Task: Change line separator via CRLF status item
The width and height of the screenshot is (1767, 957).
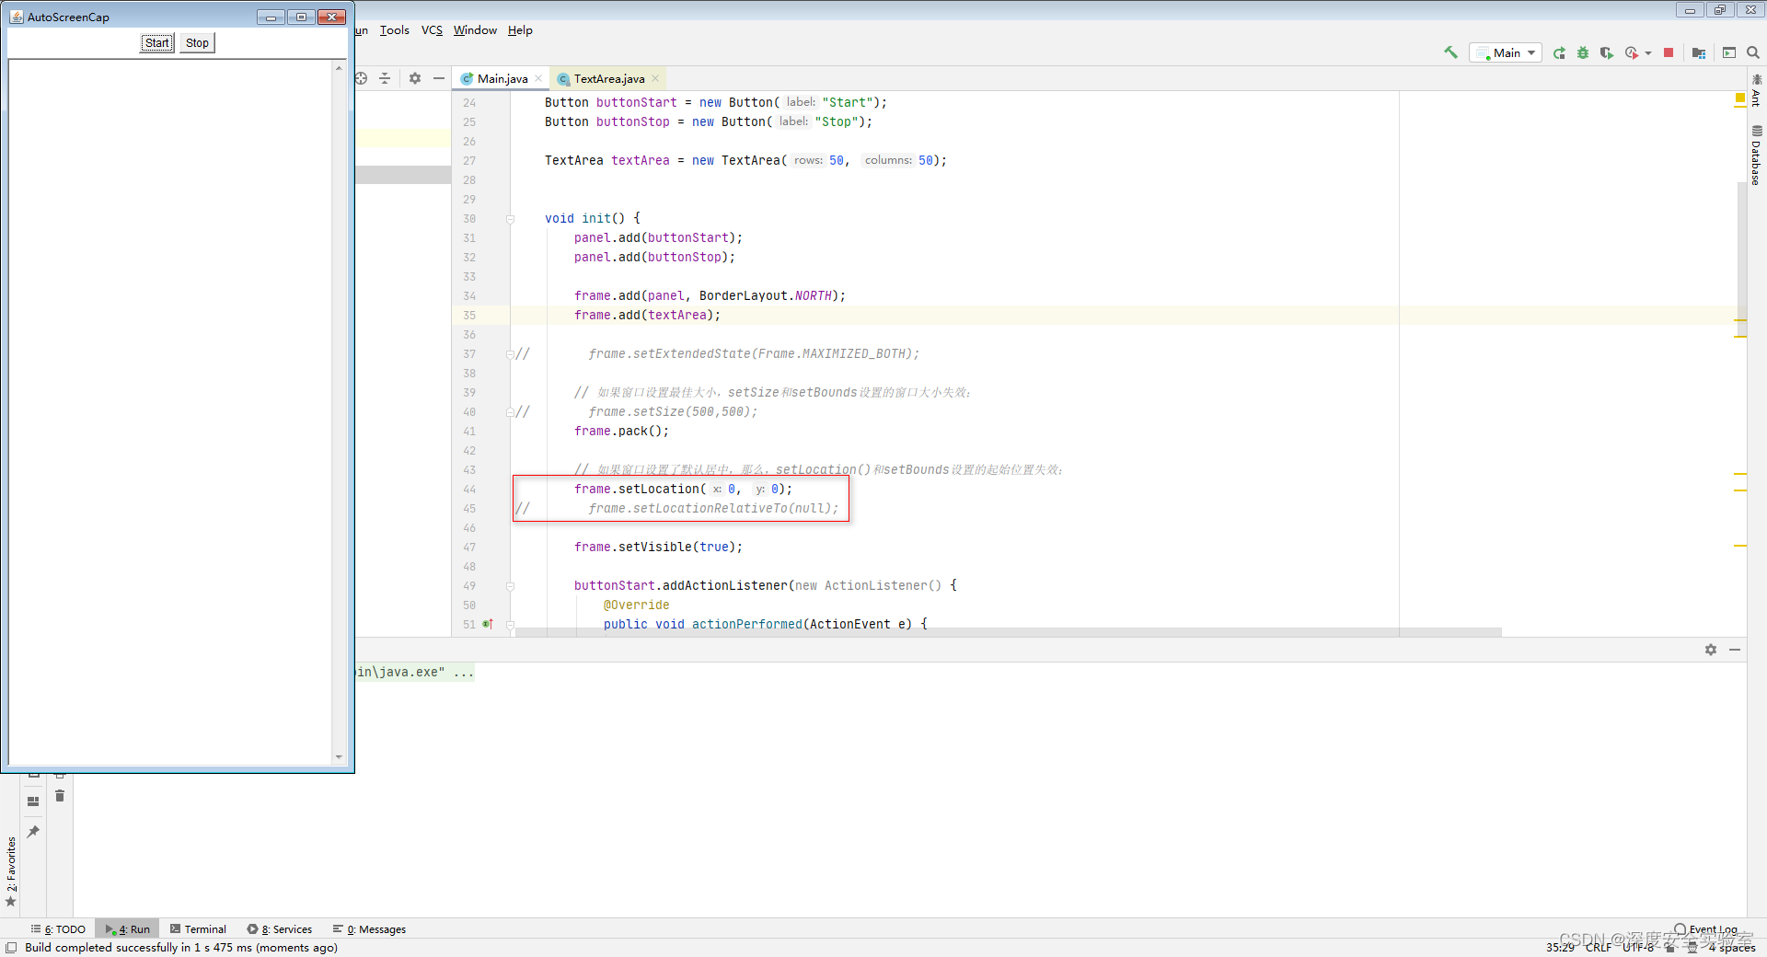Action: click(1600, 947)
